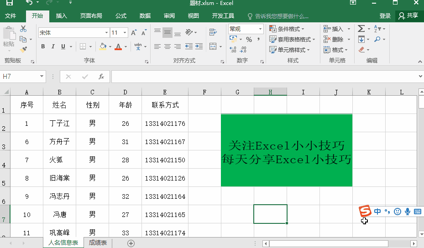Open Conditional Formatting (条件格式) menu
Viewport: 424px width, 248px height.
[287, 29]
